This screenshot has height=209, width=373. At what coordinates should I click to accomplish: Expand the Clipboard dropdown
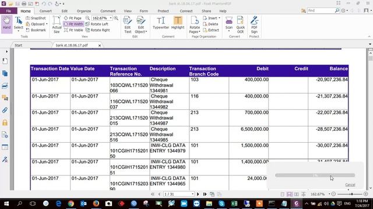click(47, 24)
